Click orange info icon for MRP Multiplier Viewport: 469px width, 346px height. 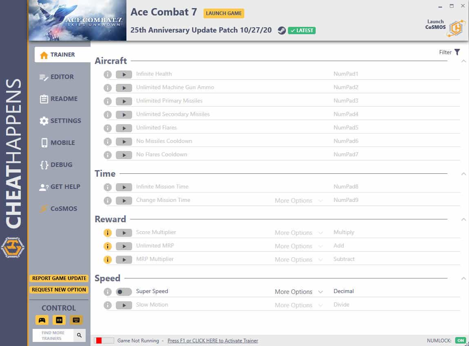click(x=108, y=260)
